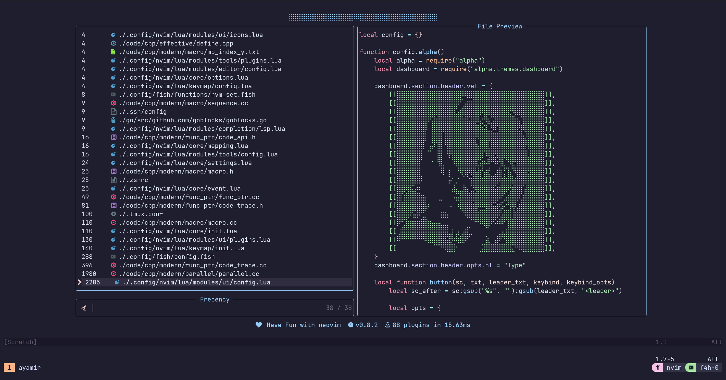The width and height of the screenshot is (726, 380).
Task: Click the f4h-0 session label in status bar
Action: coord(709,367)
